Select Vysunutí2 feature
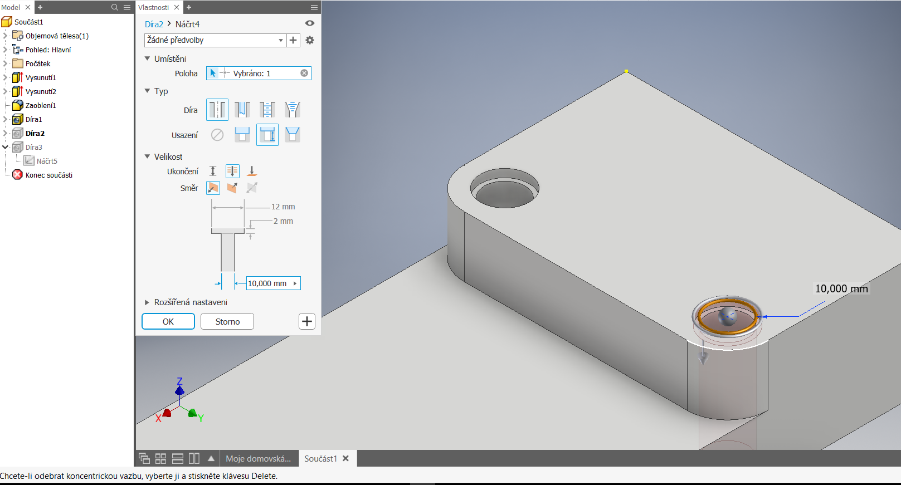 (x=41, y=91)
